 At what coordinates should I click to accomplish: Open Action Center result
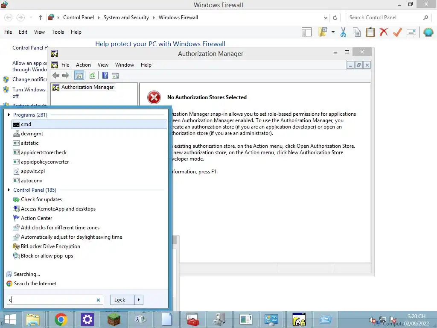tap(90, 218)
